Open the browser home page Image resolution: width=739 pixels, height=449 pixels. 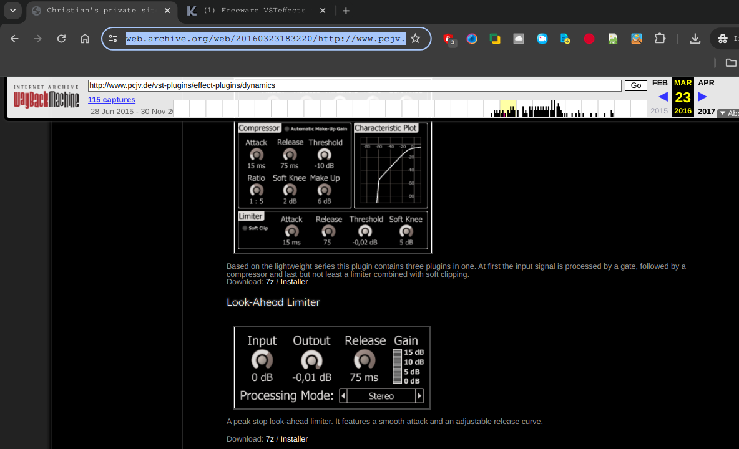85,39
